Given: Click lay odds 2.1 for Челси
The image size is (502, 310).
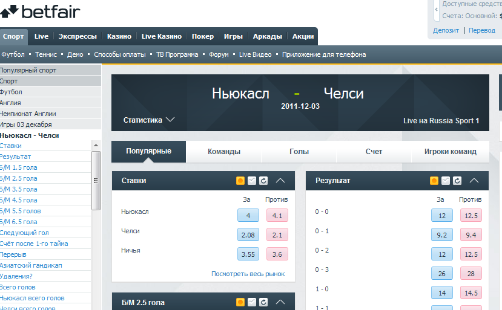Looking at the screenshot, I should pos(277,235).
